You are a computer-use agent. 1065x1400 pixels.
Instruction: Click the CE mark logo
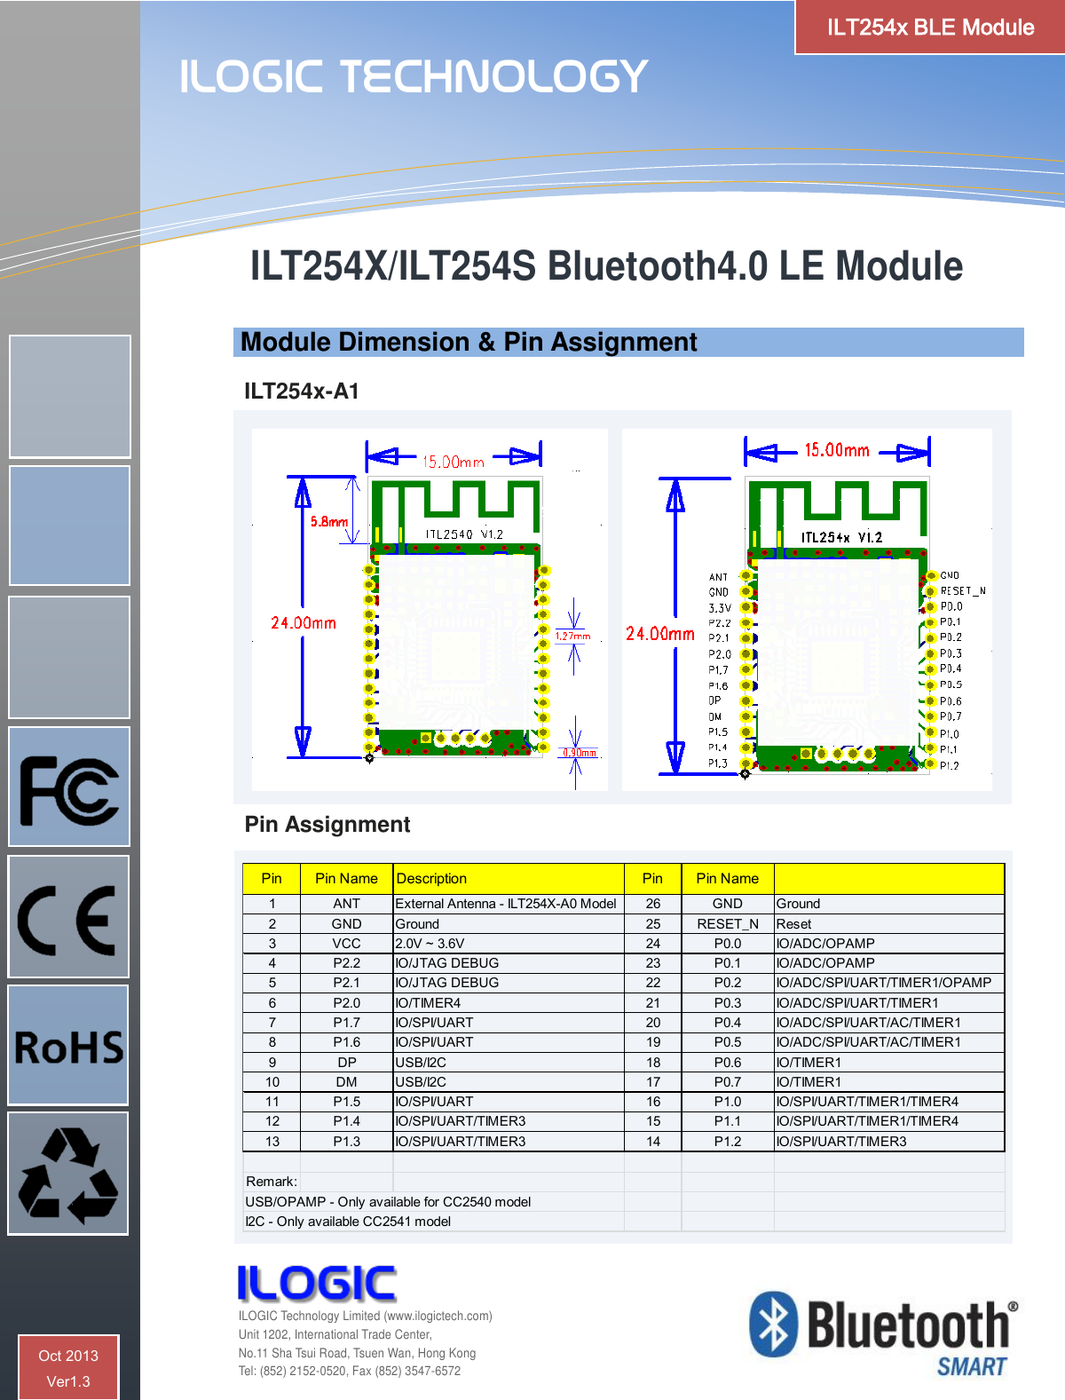point(69,917)
